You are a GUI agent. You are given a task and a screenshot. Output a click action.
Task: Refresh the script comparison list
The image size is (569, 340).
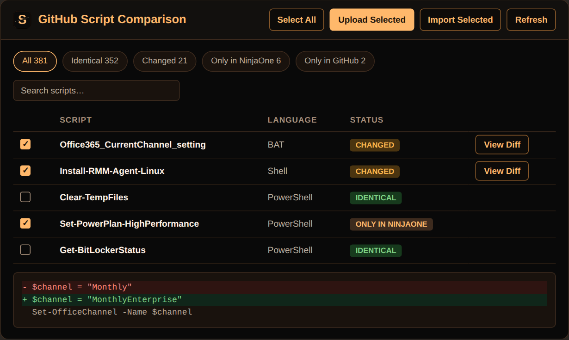click(x=531, y=20)
